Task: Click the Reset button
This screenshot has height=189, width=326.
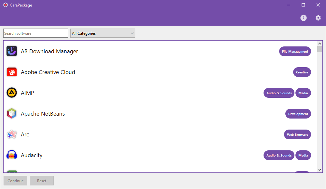Action: click(42, 181)
